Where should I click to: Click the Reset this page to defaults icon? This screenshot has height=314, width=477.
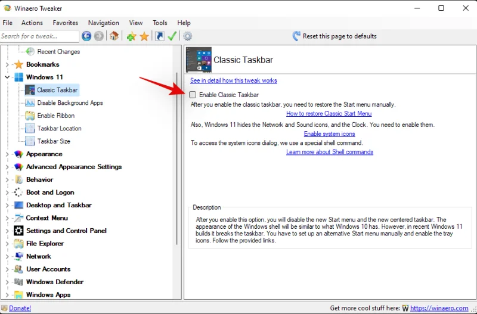pyautogui.click(x=296, y=36)
